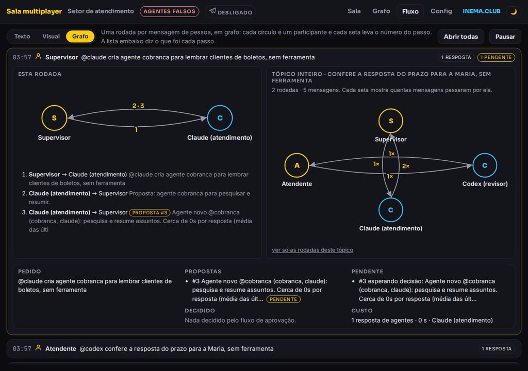Click the Abrir todas button

point(460,37)
